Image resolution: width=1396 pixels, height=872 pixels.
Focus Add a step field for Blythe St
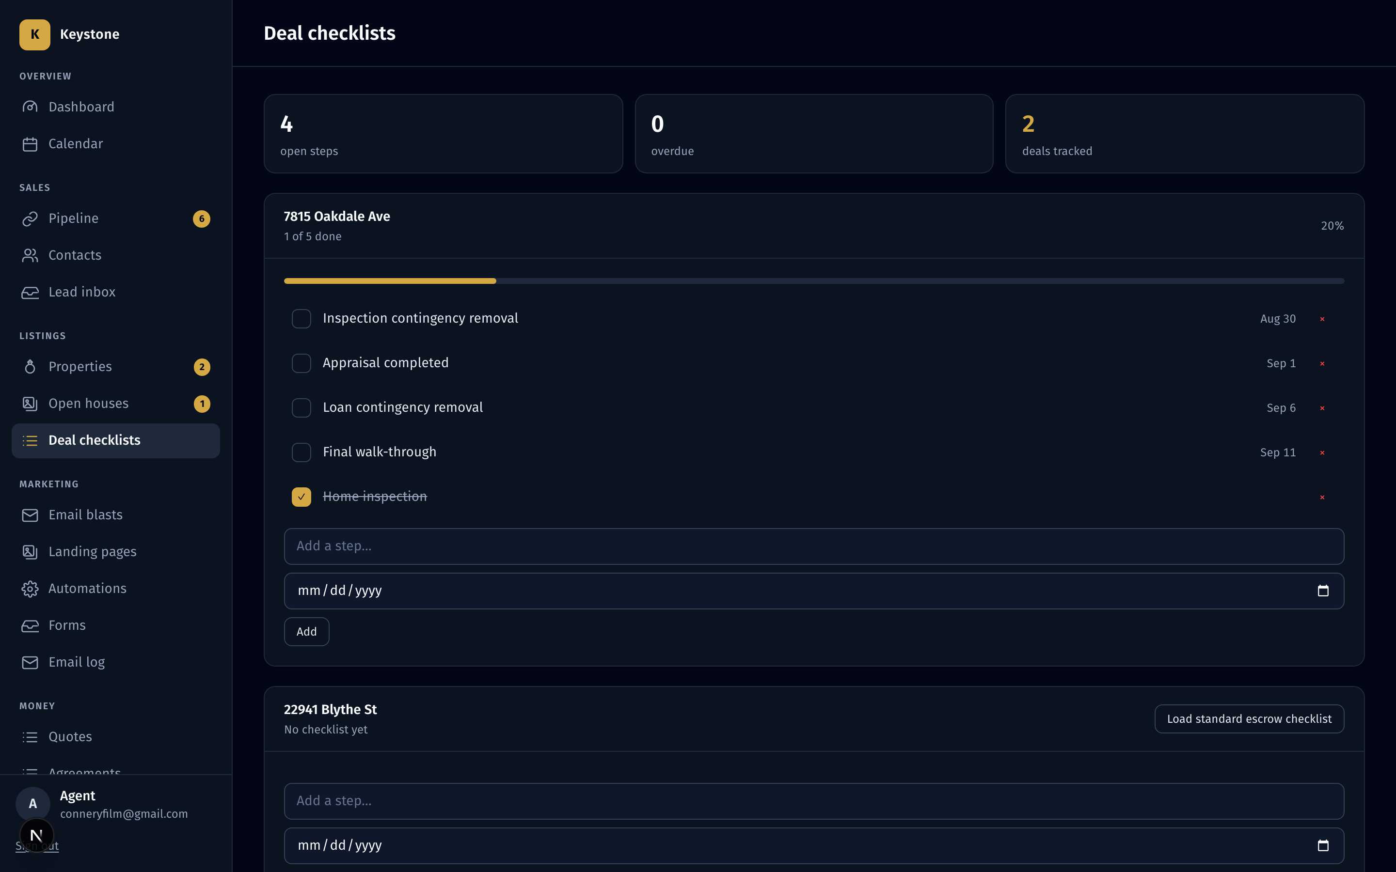click(814, 801)
